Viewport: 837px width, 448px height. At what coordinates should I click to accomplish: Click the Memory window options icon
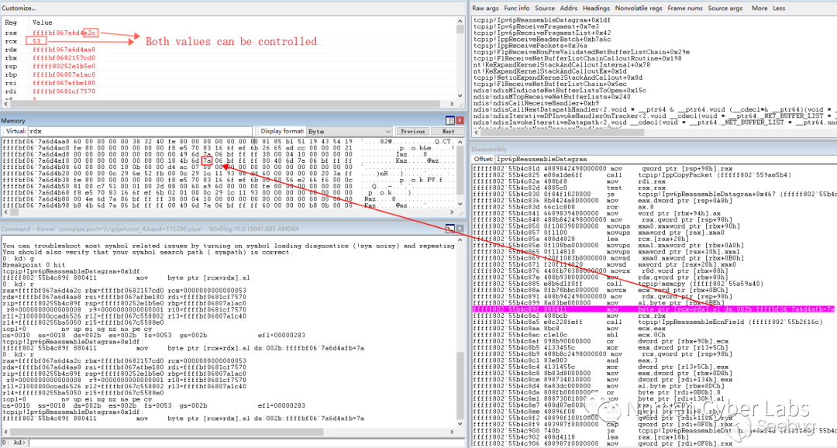(451, 121)
